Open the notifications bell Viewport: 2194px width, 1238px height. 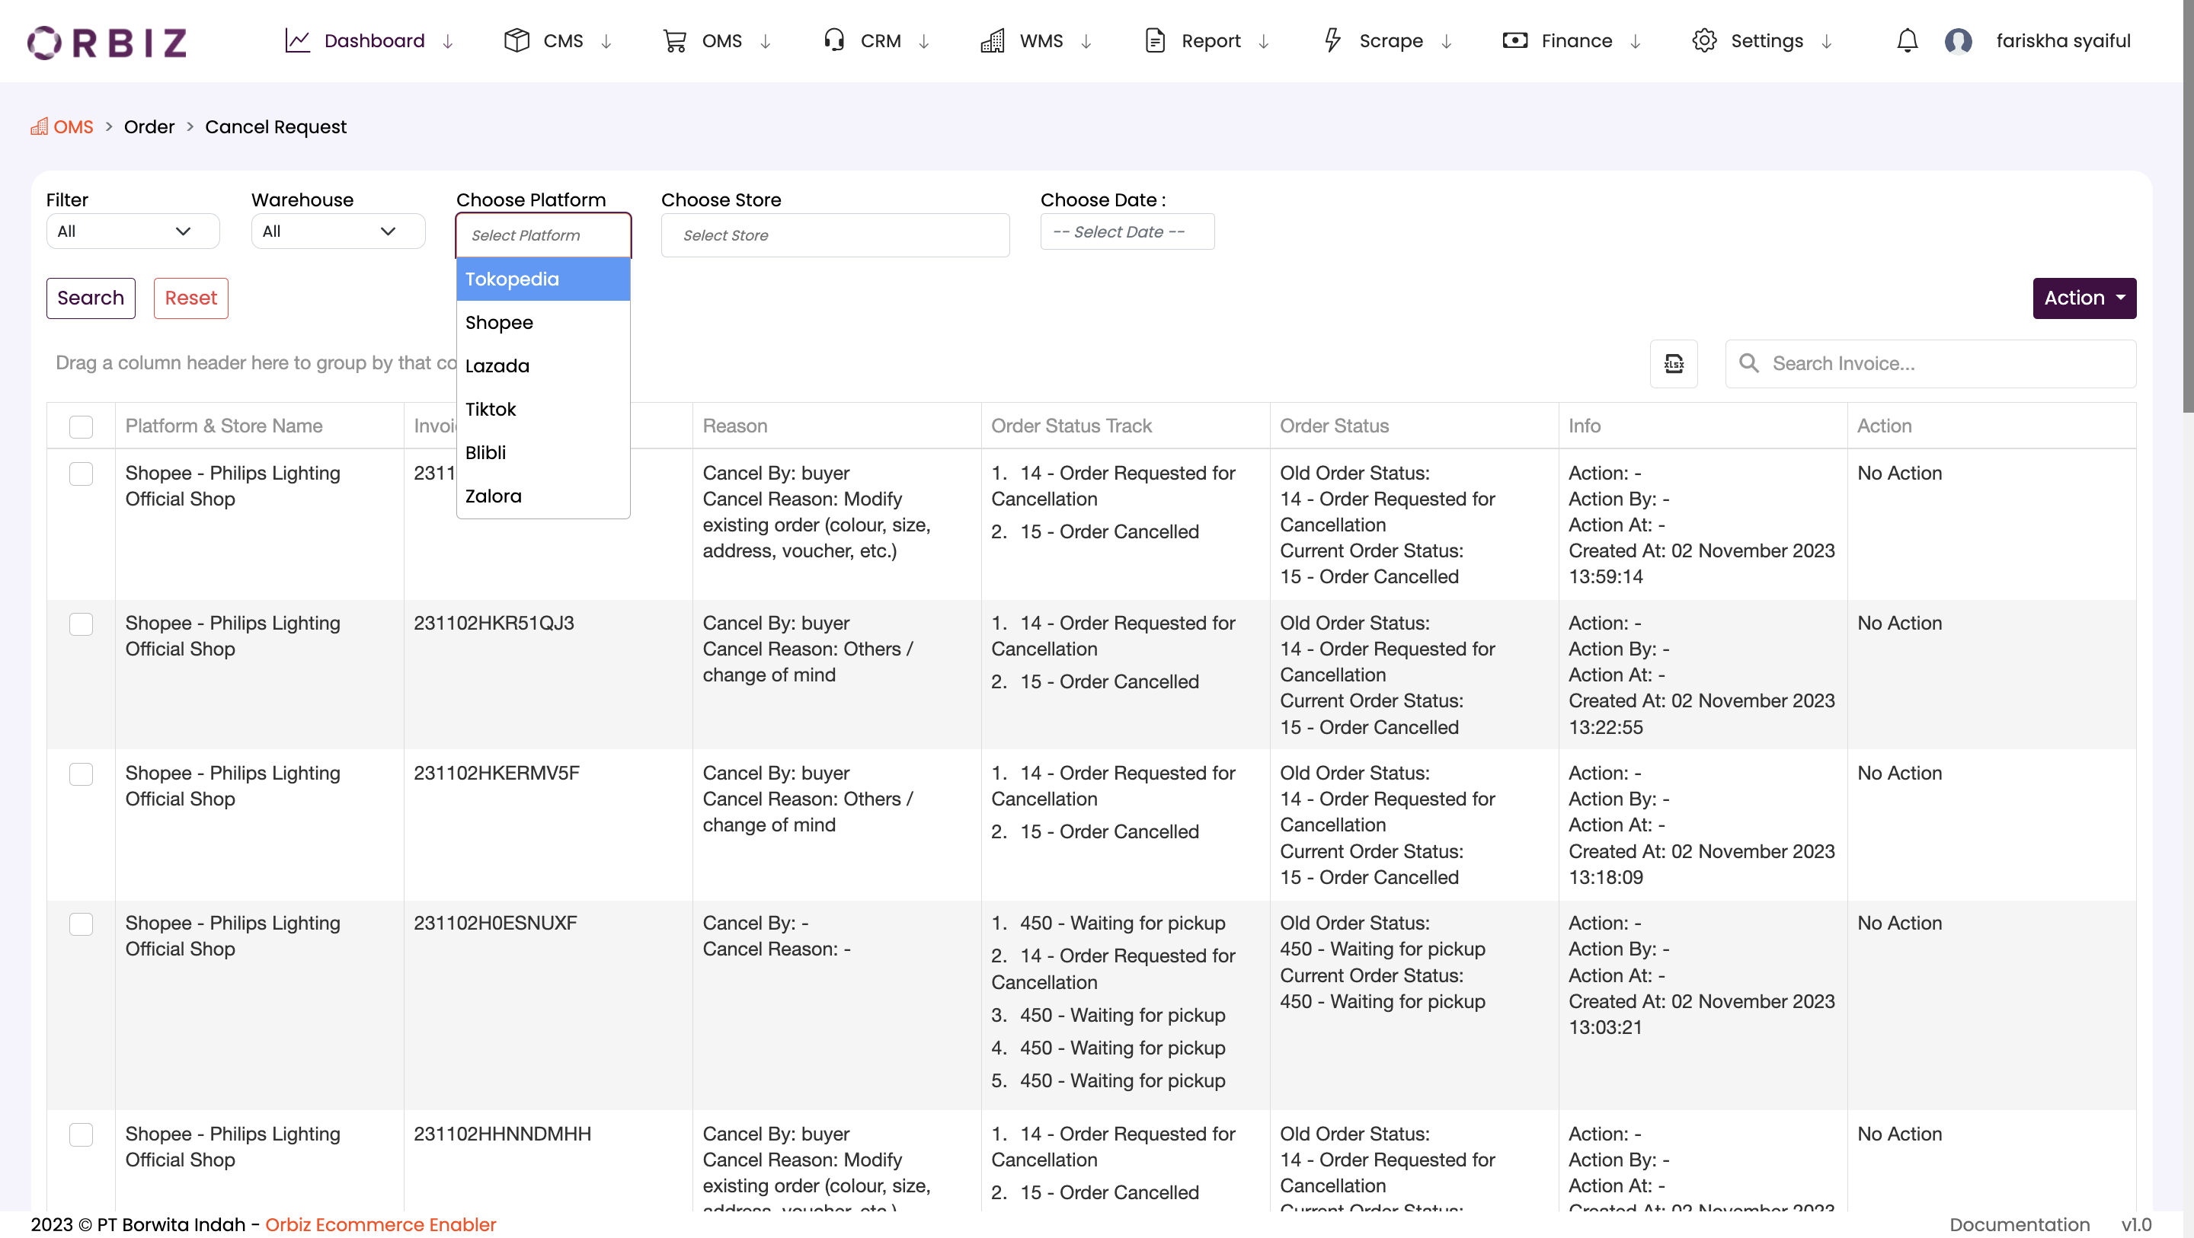coord(1908,41)
